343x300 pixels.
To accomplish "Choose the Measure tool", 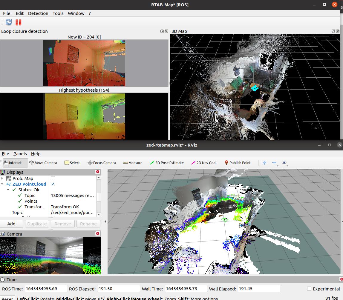I will 132,163.
